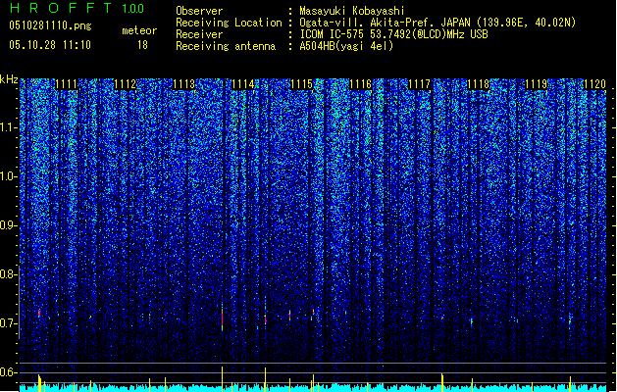The height and width of the screenshot is (392, 617).
Task: Click the 1118 time marker
Action: tap(478, 84)
